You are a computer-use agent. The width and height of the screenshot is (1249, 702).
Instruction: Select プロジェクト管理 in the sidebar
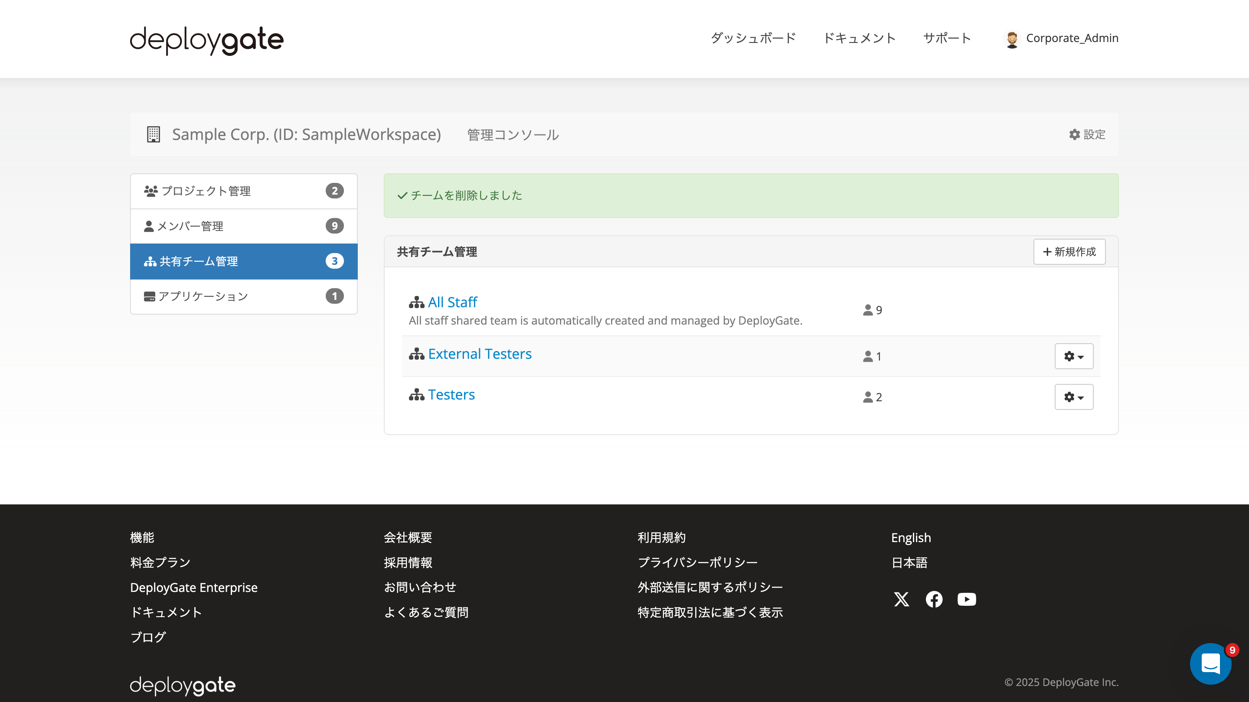(x=244, y=191)
